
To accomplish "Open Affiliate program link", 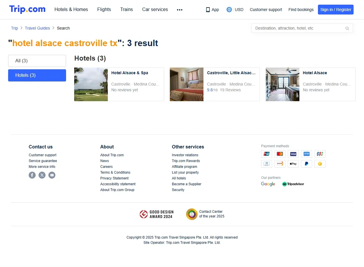I will pos(184,167).
